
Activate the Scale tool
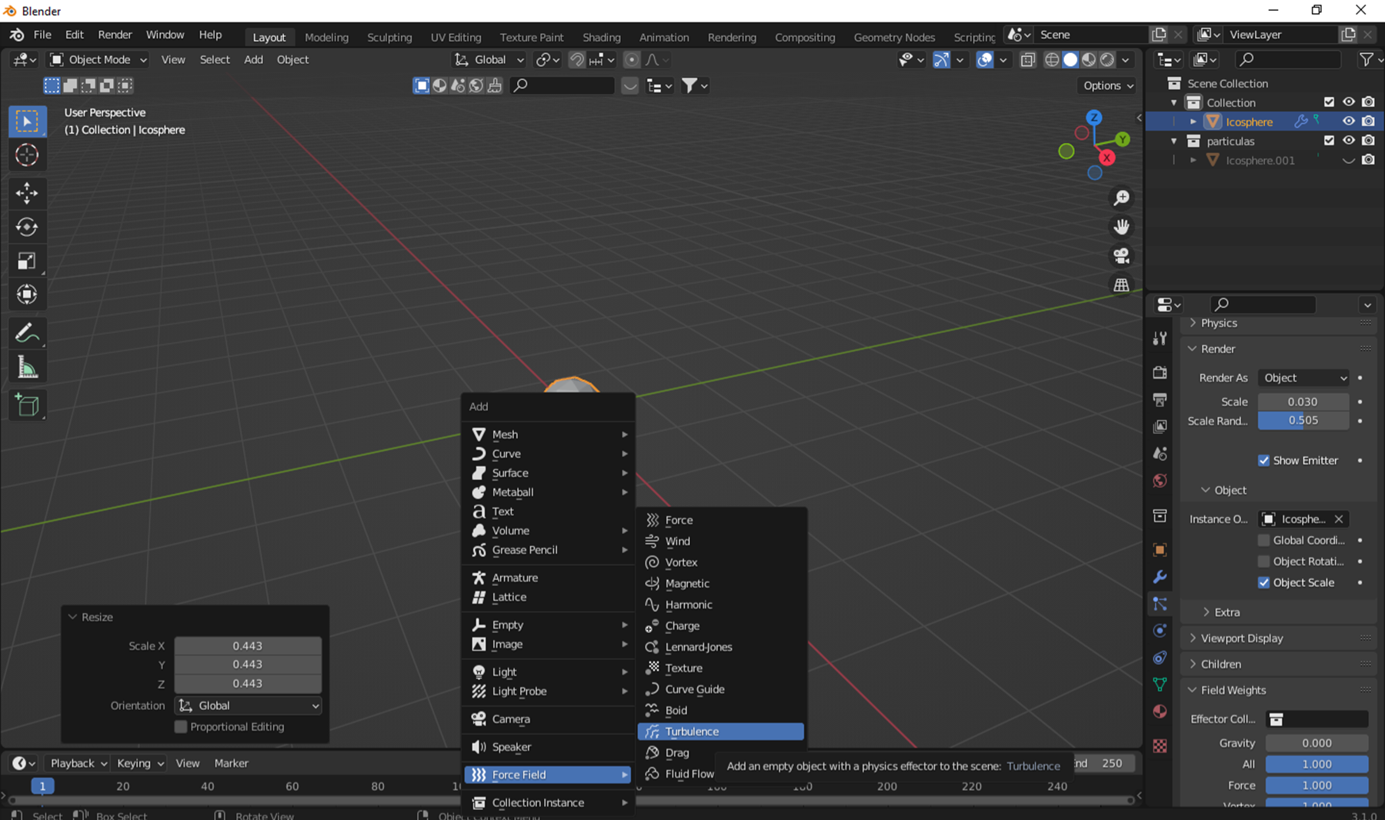(x=27, y=261)
